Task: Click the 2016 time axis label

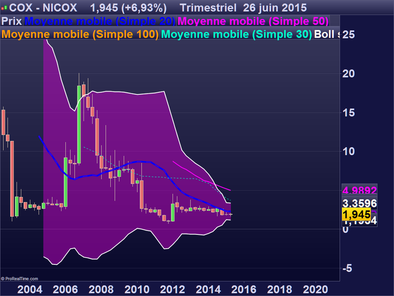Action: 244,290
